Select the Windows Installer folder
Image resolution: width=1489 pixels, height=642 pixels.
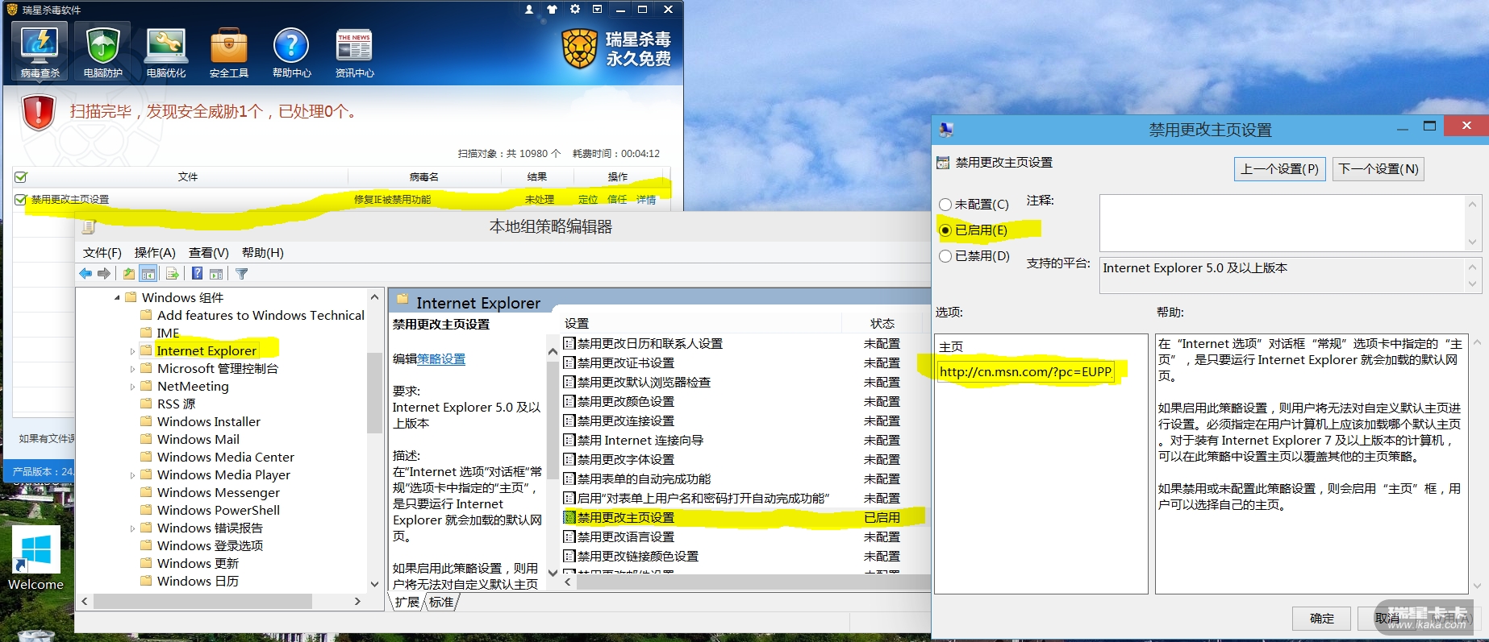[x=209, y=422]
